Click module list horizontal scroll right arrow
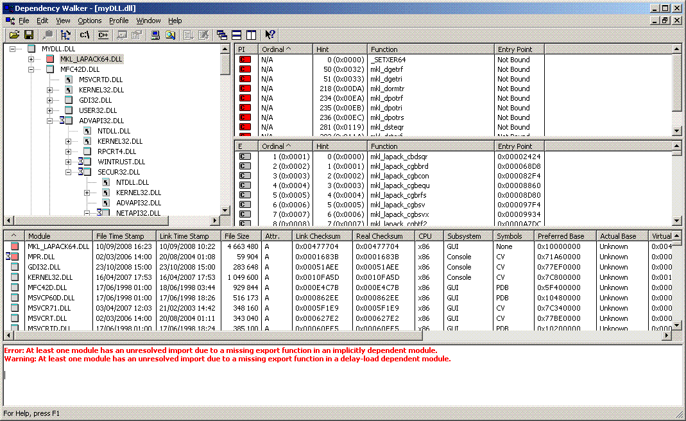Viewport: 686px width, 421px height. click(x=667, y=336)
